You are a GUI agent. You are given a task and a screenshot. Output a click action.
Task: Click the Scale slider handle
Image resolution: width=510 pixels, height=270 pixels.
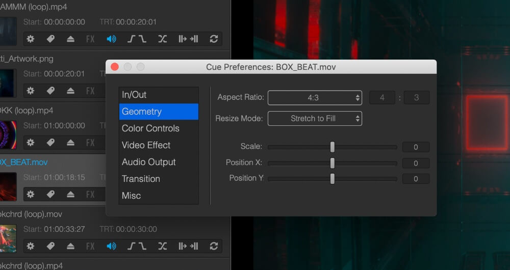333,147
